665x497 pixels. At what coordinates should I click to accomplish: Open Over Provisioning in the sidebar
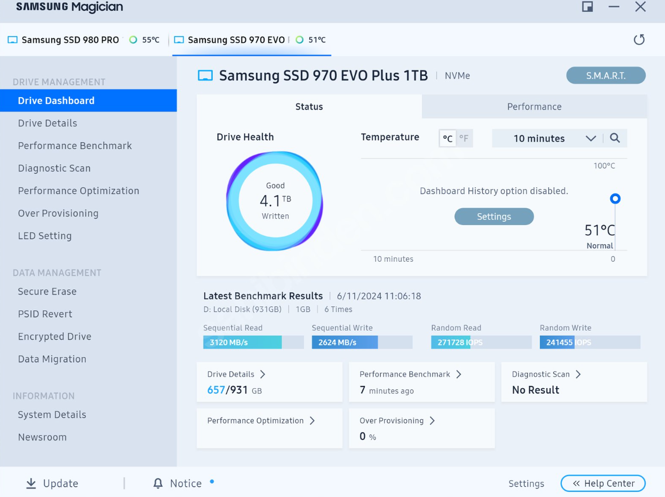(x=58, y=213)
